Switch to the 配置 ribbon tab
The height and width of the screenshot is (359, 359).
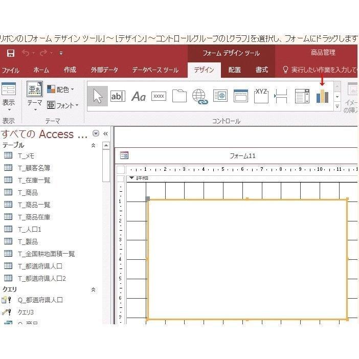point(235,70)
